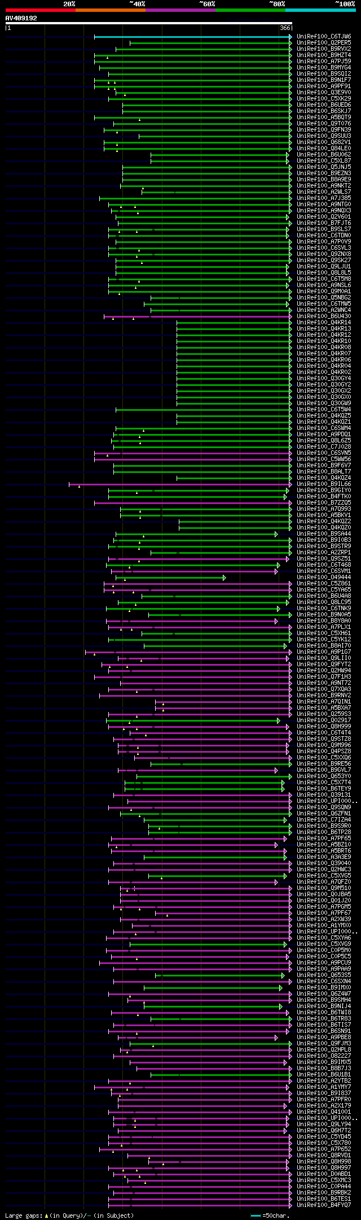Open the UniRef100_A9PBE8 hit
Screen dimensions: 361x1220
click(x=324, y=1037)
